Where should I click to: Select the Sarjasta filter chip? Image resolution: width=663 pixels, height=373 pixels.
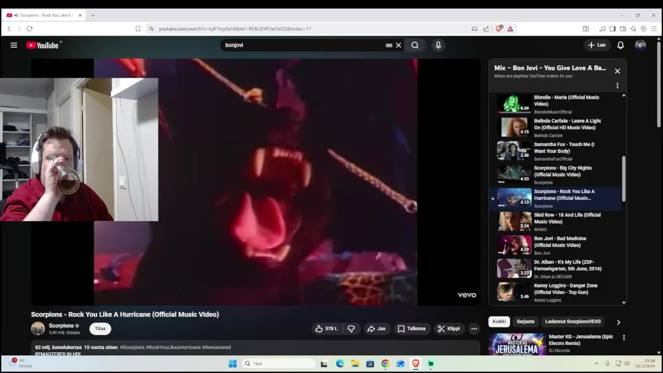(525, 322)
